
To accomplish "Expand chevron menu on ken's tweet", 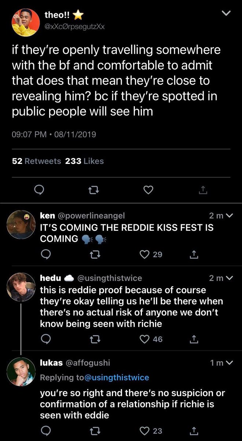I will (230, 216).
